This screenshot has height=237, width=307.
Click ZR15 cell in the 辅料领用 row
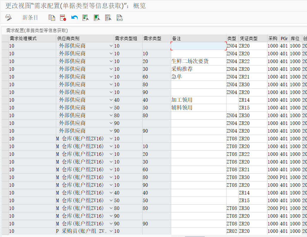coord(253,108)
